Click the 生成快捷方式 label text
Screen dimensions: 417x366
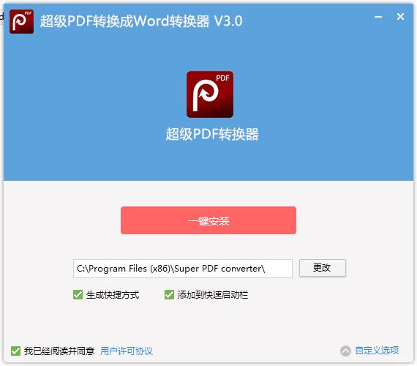pyautogui.click(x=113, y=295)
